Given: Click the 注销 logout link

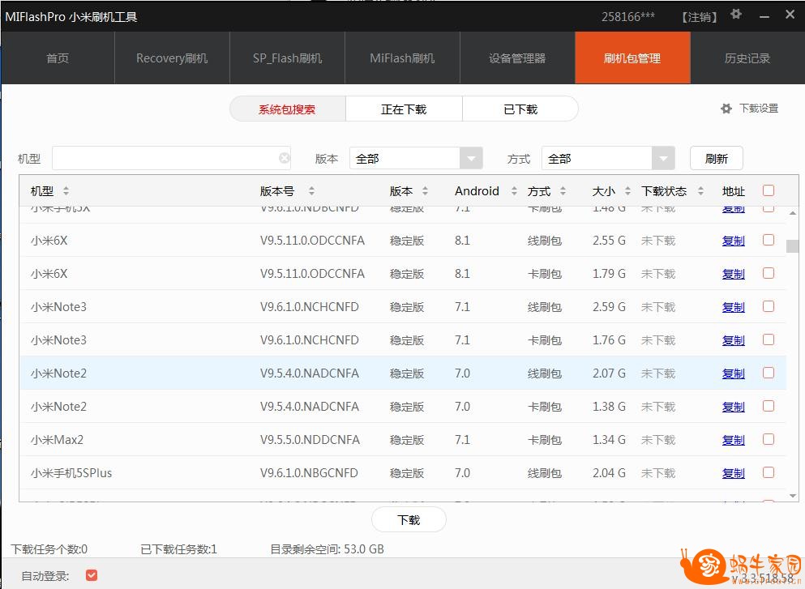Looking at the screenshot, I should 699,17.
